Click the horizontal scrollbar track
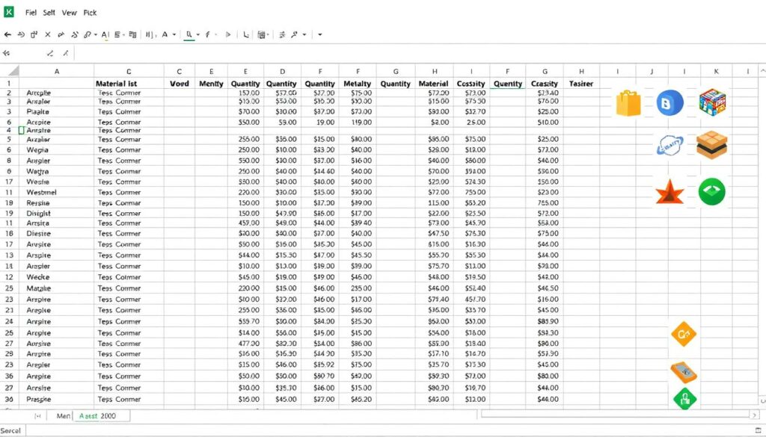 (x=615, y=415)
